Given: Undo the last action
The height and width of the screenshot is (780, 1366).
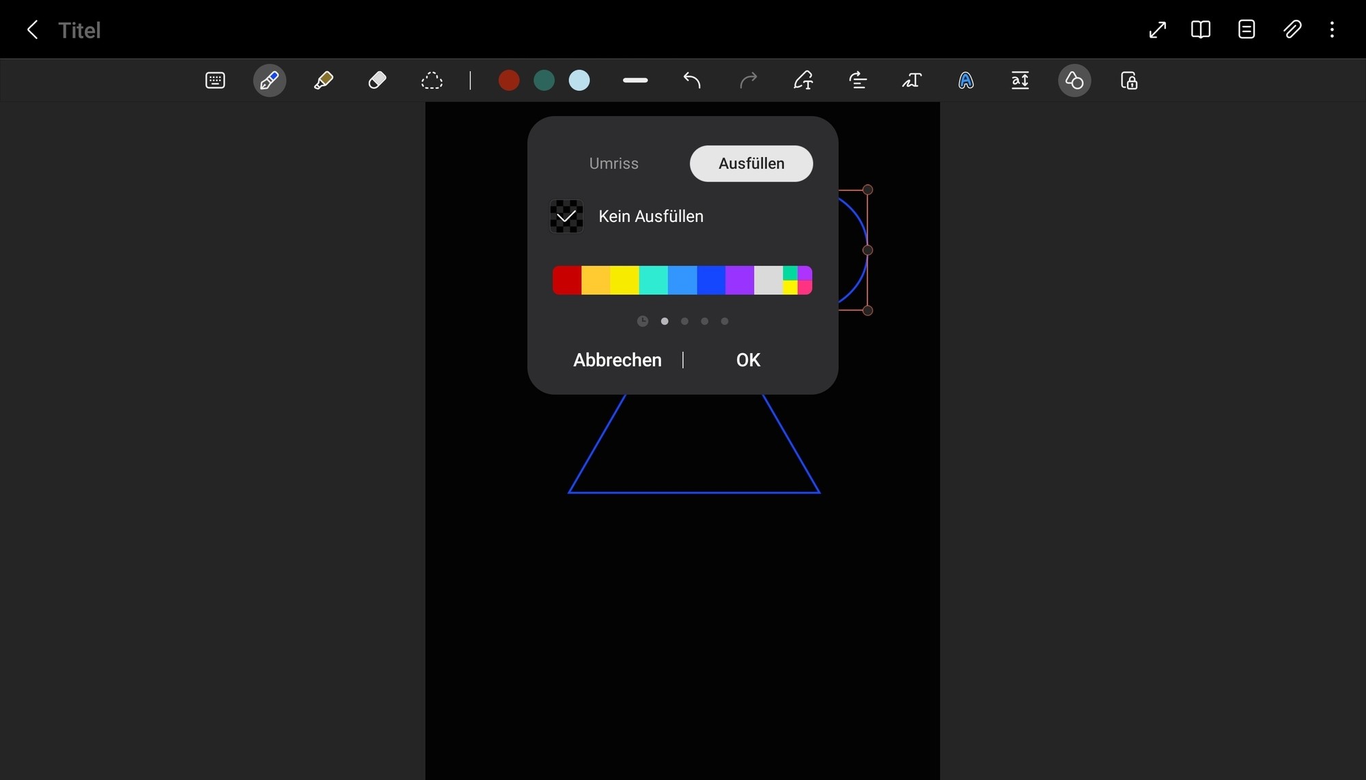Looking at the screenshot, I should coord(692,81).
